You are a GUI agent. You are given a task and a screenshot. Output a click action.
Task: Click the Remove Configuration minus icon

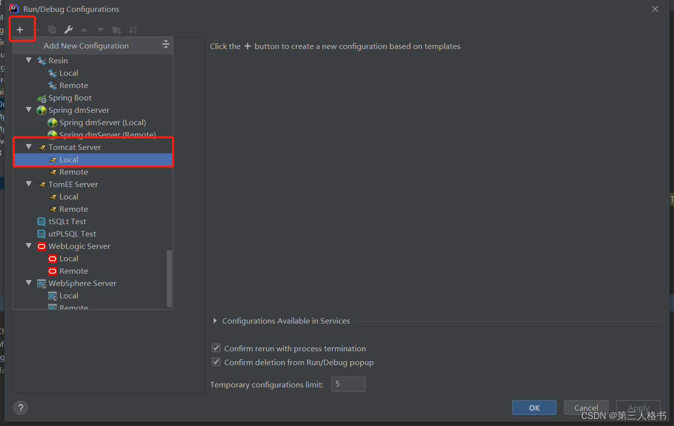pyautogui.click(x=36, y=30)
